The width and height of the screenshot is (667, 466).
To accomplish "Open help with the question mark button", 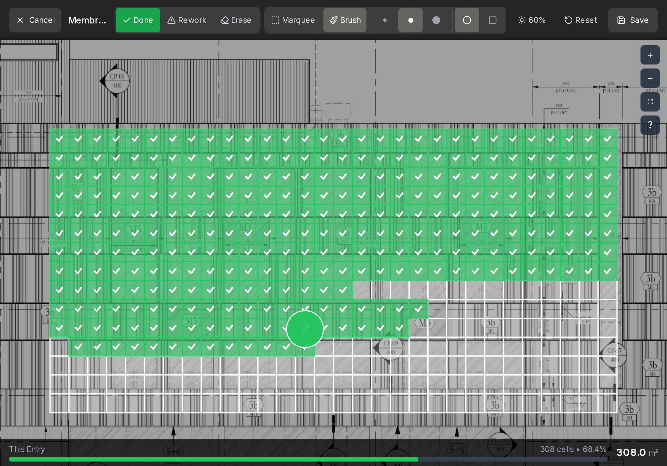I will pos(650,125).
